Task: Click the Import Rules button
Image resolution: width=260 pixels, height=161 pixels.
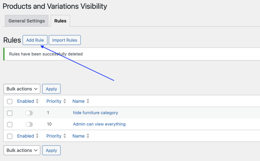Action: point(65,40)
